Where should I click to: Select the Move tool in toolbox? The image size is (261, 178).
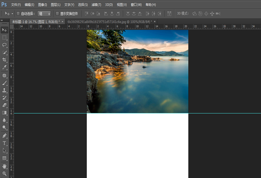4,30
